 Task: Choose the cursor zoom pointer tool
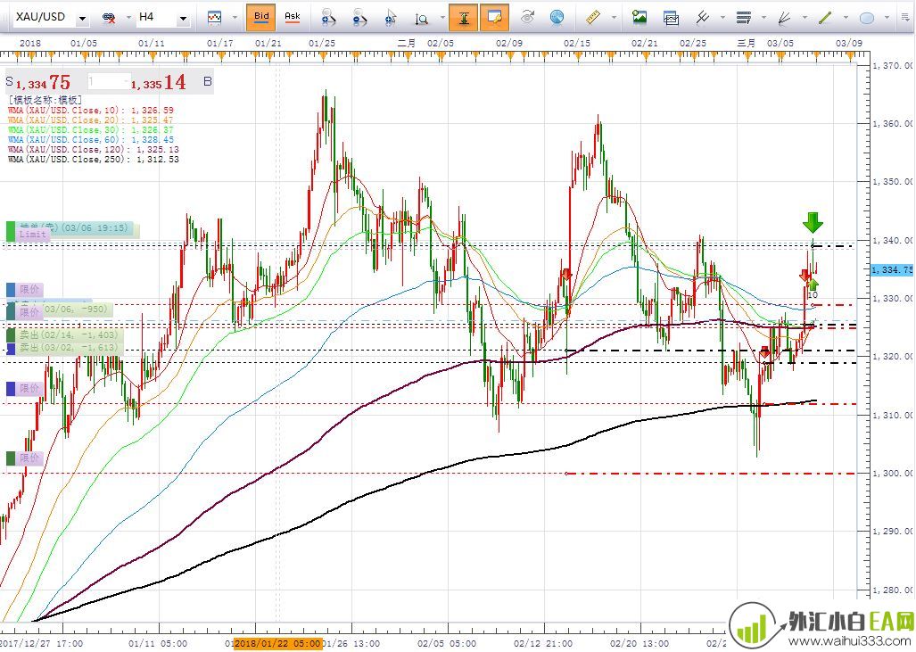(391, 18)
